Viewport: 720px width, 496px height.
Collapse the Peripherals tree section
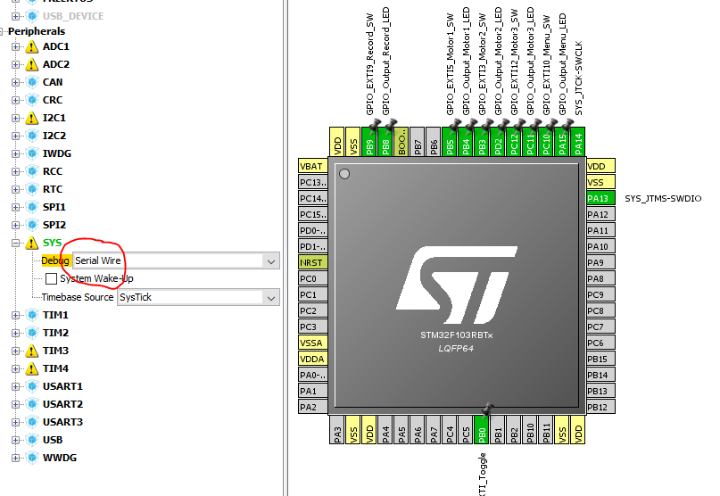click(x=2, y=32)
